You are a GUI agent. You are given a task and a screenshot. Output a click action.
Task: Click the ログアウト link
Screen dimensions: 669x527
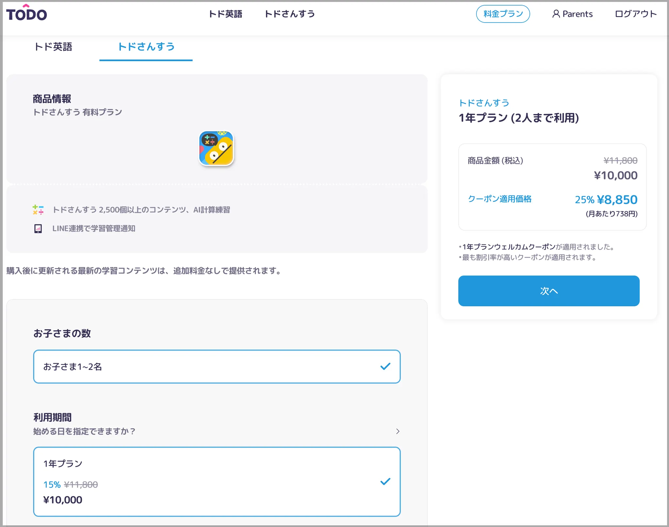(x=635, y=14)
